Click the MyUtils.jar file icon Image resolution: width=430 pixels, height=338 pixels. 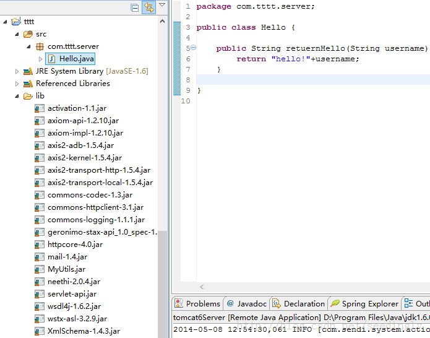(x=40, y=269)
